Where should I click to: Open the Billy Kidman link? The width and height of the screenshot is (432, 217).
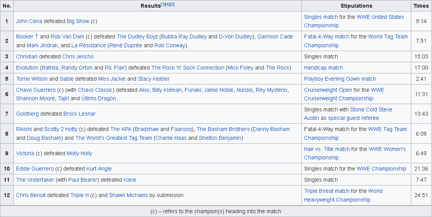(x=167, y=90)
